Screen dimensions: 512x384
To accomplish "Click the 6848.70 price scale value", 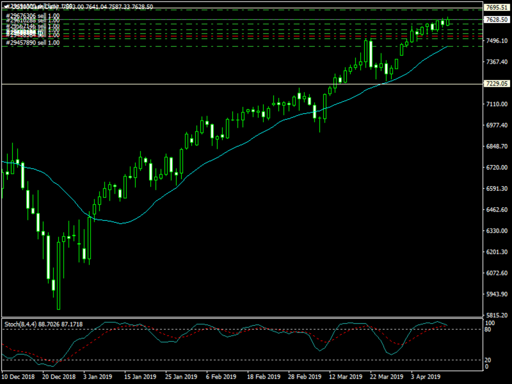I will 497,146.
